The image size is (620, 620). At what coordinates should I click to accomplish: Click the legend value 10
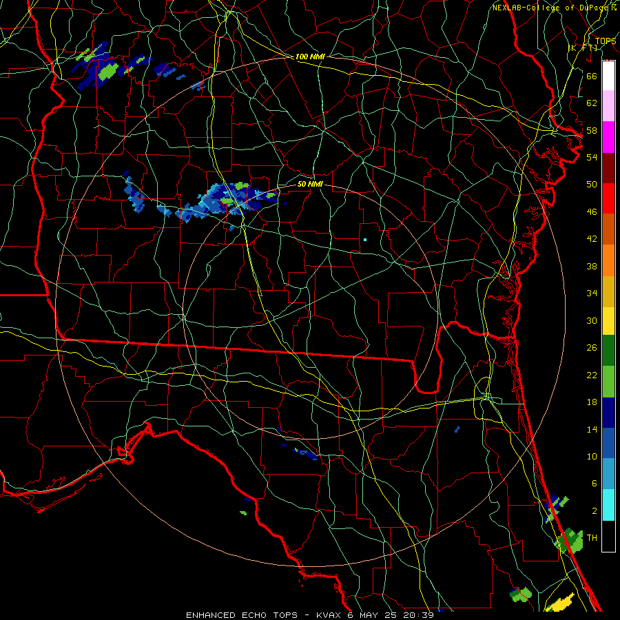592,456
